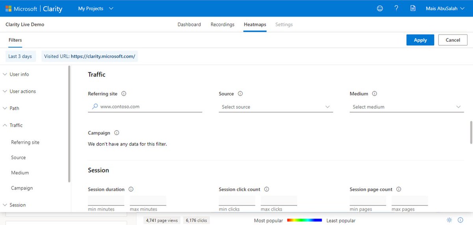Viewport: 473px width, 225px height.
Task: Open the Select source dropdown
Action: coord(276,107)
